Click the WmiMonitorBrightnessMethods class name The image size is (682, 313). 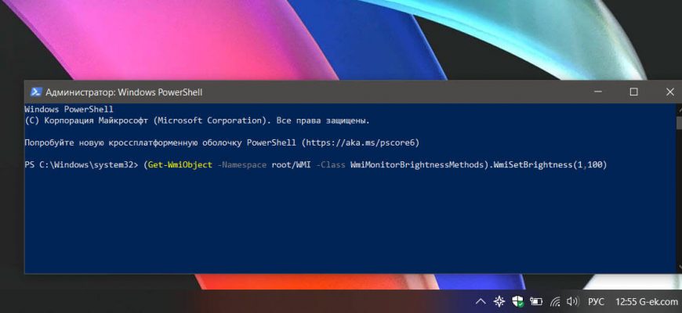(417, 165)
